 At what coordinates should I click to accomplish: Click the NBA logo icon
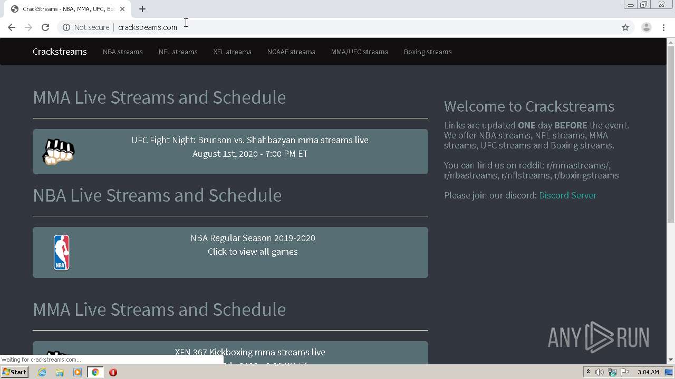click(x=62, y=252)
